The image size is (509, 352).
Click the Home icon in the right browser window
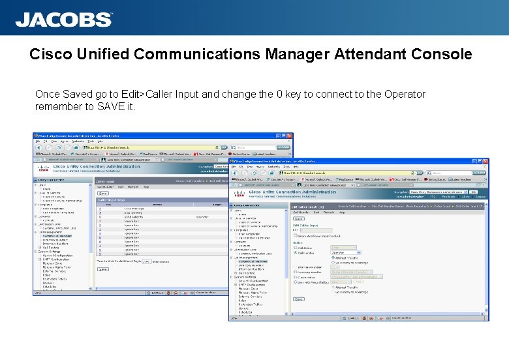[x=272, y=173]
